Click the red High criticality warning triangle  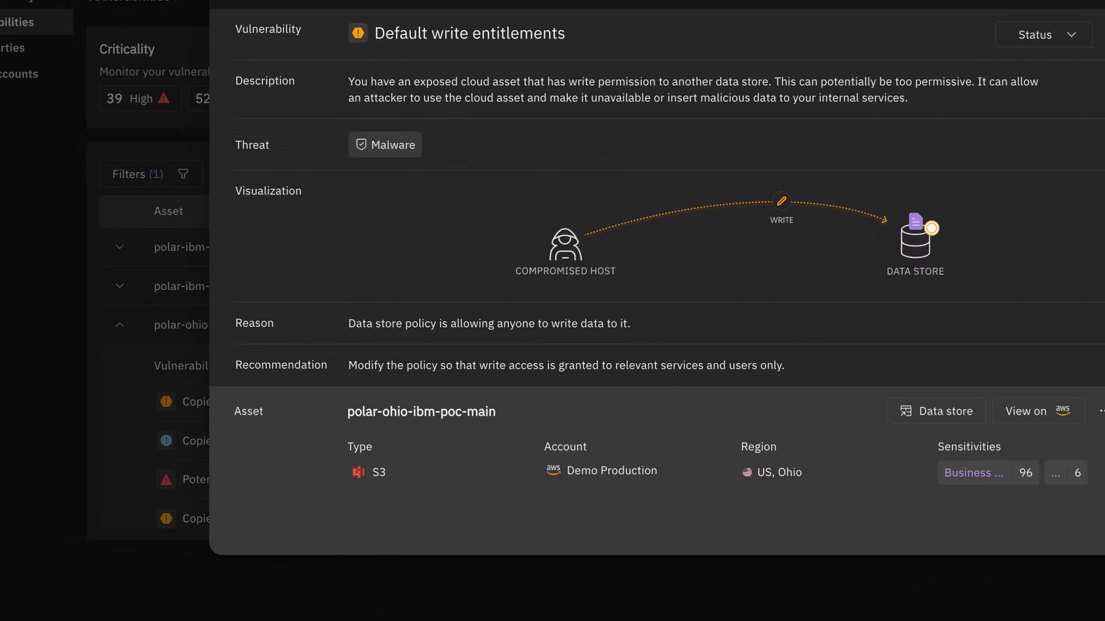(164, 98)
